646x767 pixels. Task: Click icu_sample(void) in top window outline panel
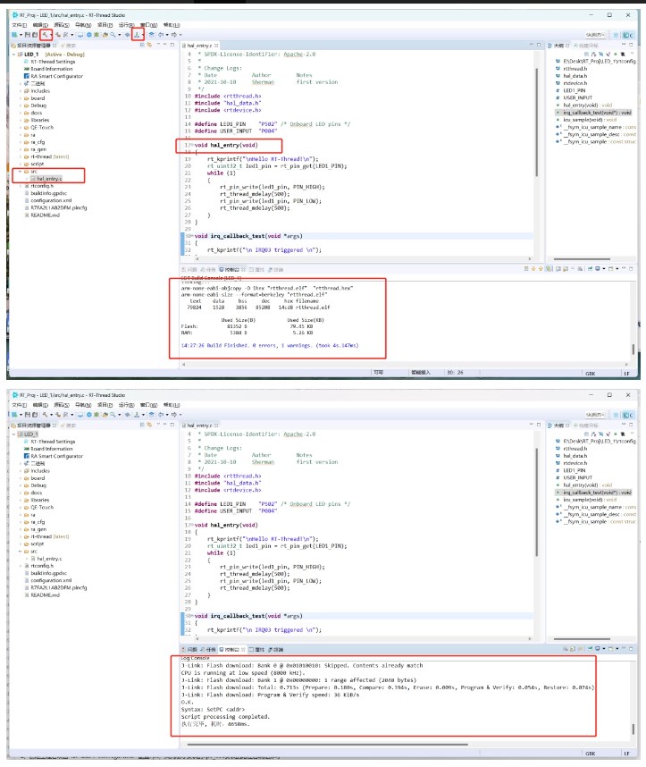tap(586, 120)
